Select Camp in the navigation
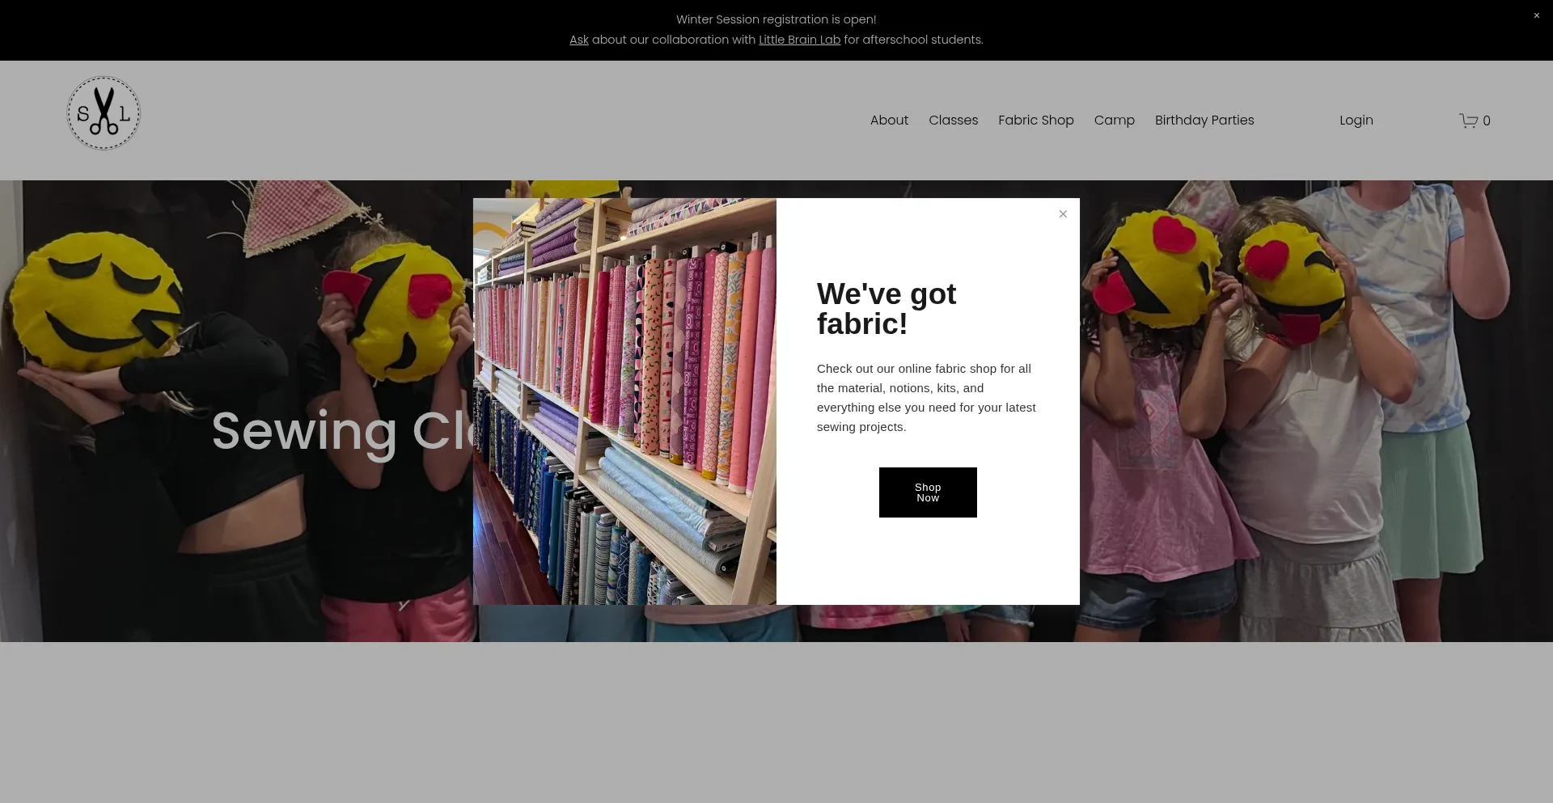The image size is (1553, 803). coord(1114,120)
